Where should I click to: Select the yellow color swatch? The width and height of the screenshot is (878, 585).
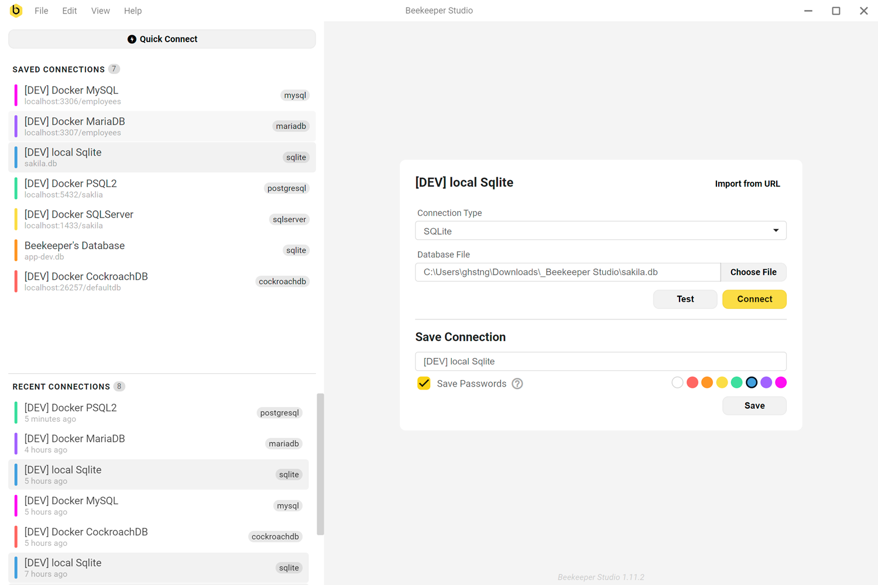click(x=722, y=383)
